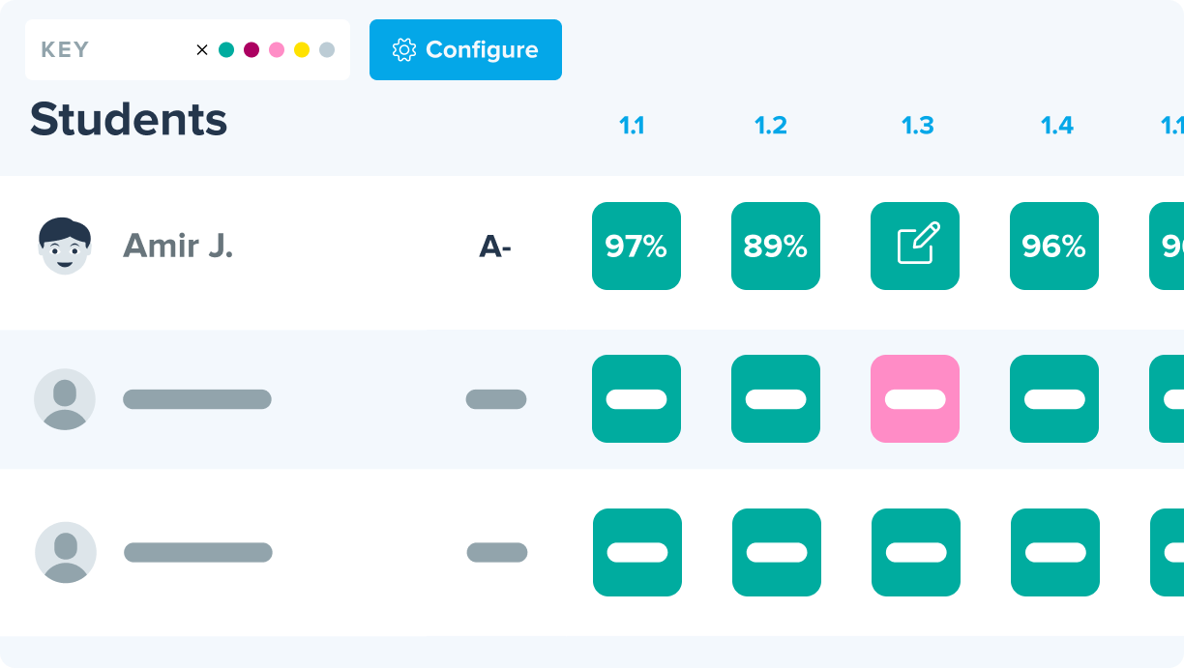Click the pink score tile in second row
1184x668 pixels.
tap(915, 399)
